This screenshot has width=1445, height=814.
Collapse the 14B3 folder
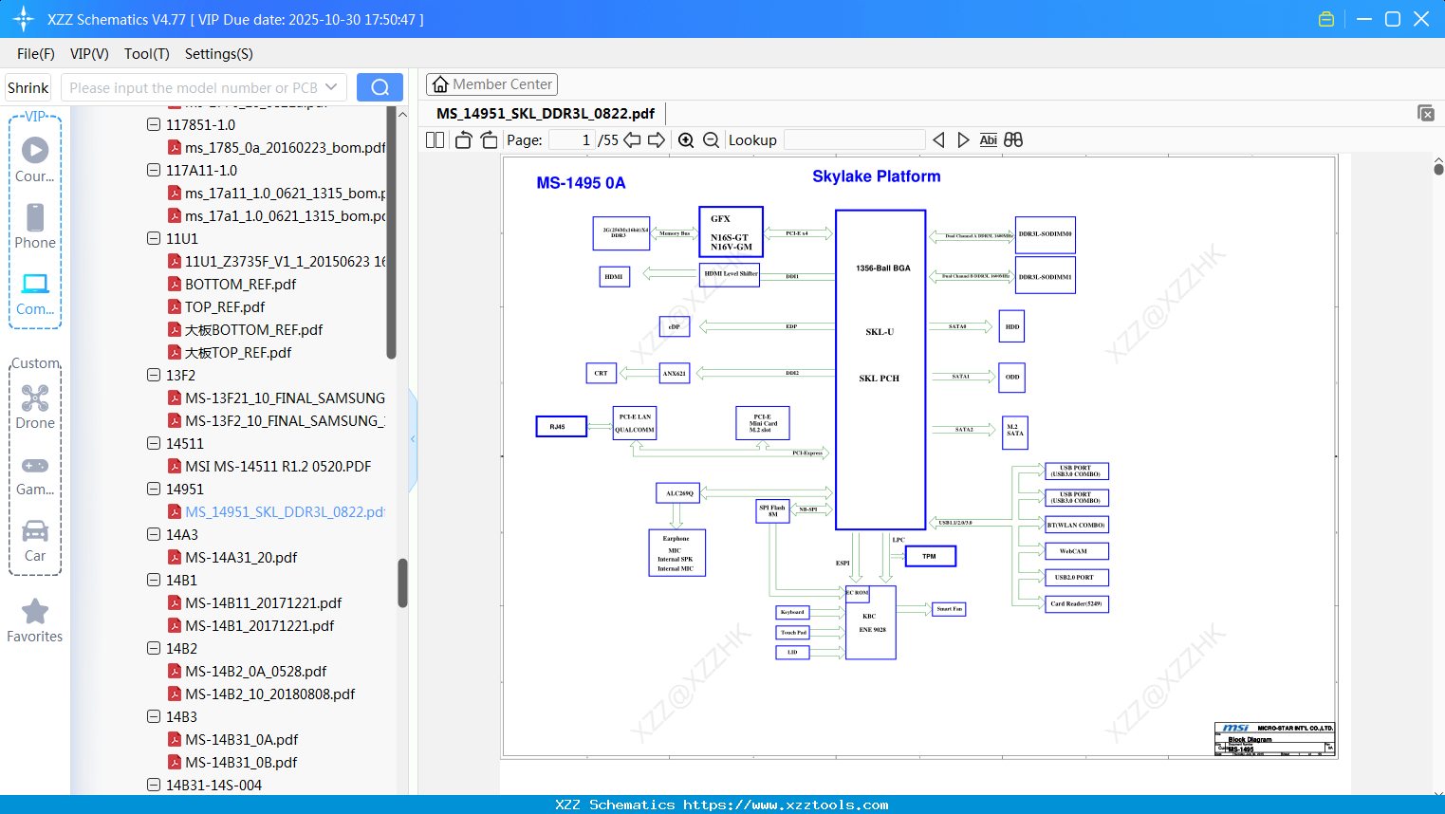point(154,716)
